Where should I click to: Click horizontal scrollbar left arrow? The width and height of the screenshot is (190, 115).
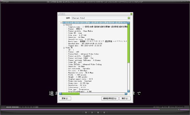pos(60,94)
